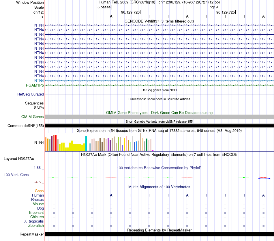This screenshot has height=241, width=274.
Task: Click the ---> strand direction arrow
Action: click(41, 17)
